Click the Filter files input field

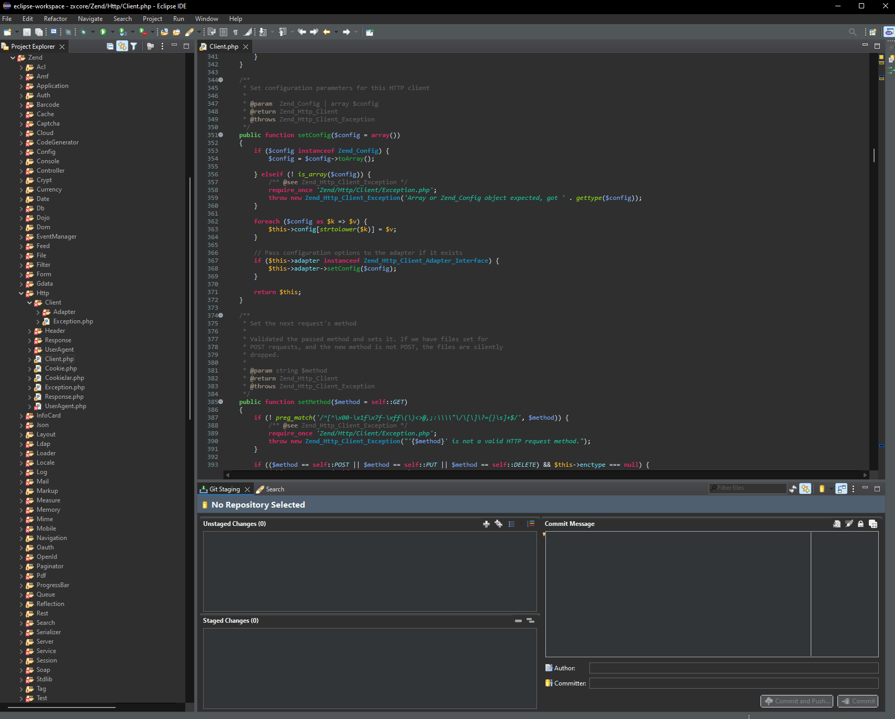pyautogui.click(x=747, y=488)
